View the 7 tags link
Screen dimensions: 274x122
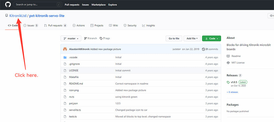105,38
